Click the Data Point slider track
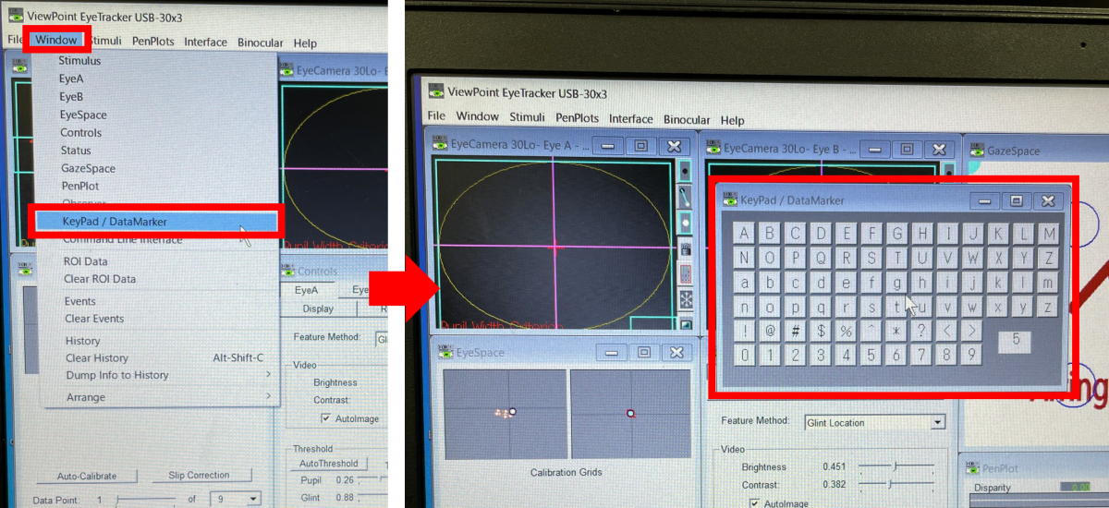The width and height of the screenshot is (1109, 508). click(x=148, y=500)
